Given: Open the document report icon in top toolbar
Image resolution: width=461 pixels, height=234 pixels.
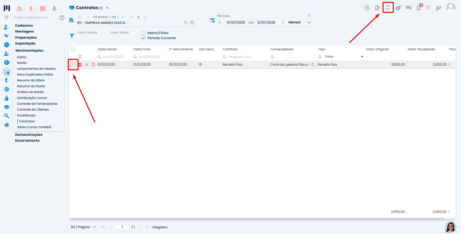Looking at the screenshot, I should (377, 8).
